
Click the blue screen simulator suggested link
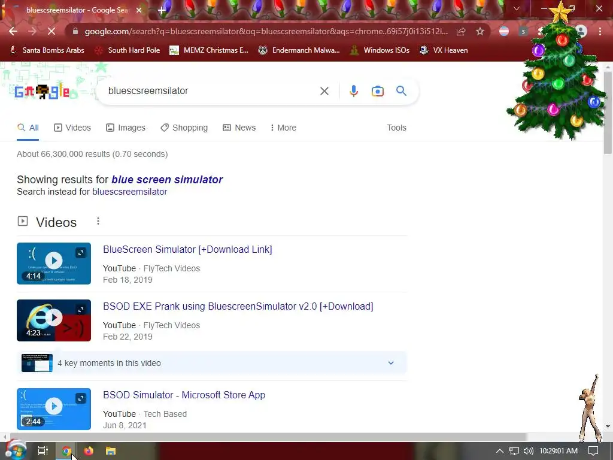[x=167, y=180]
